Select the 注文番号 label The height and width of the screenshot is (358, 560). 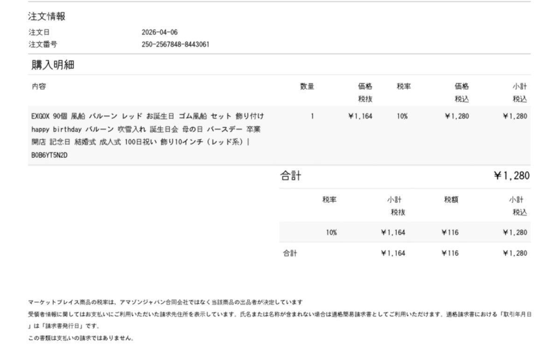coord(42,44)
